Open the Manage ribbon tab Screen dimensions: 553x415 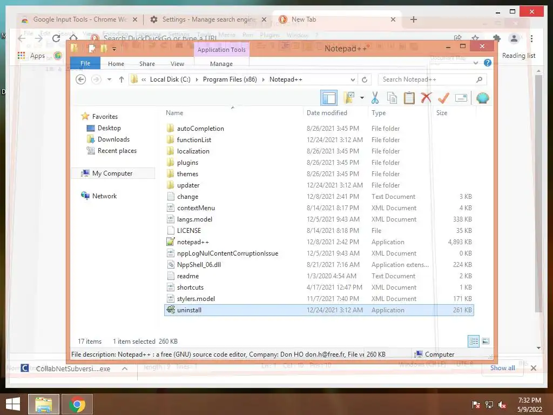tap(221, 64)
